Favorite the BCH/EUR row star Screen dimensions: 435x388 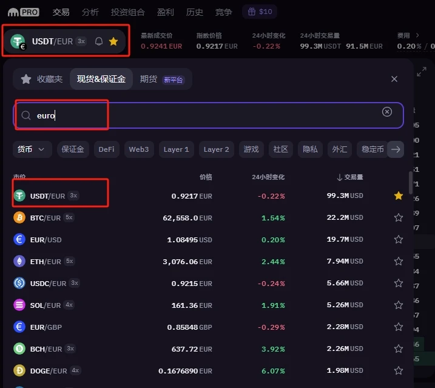coord(399,349)
